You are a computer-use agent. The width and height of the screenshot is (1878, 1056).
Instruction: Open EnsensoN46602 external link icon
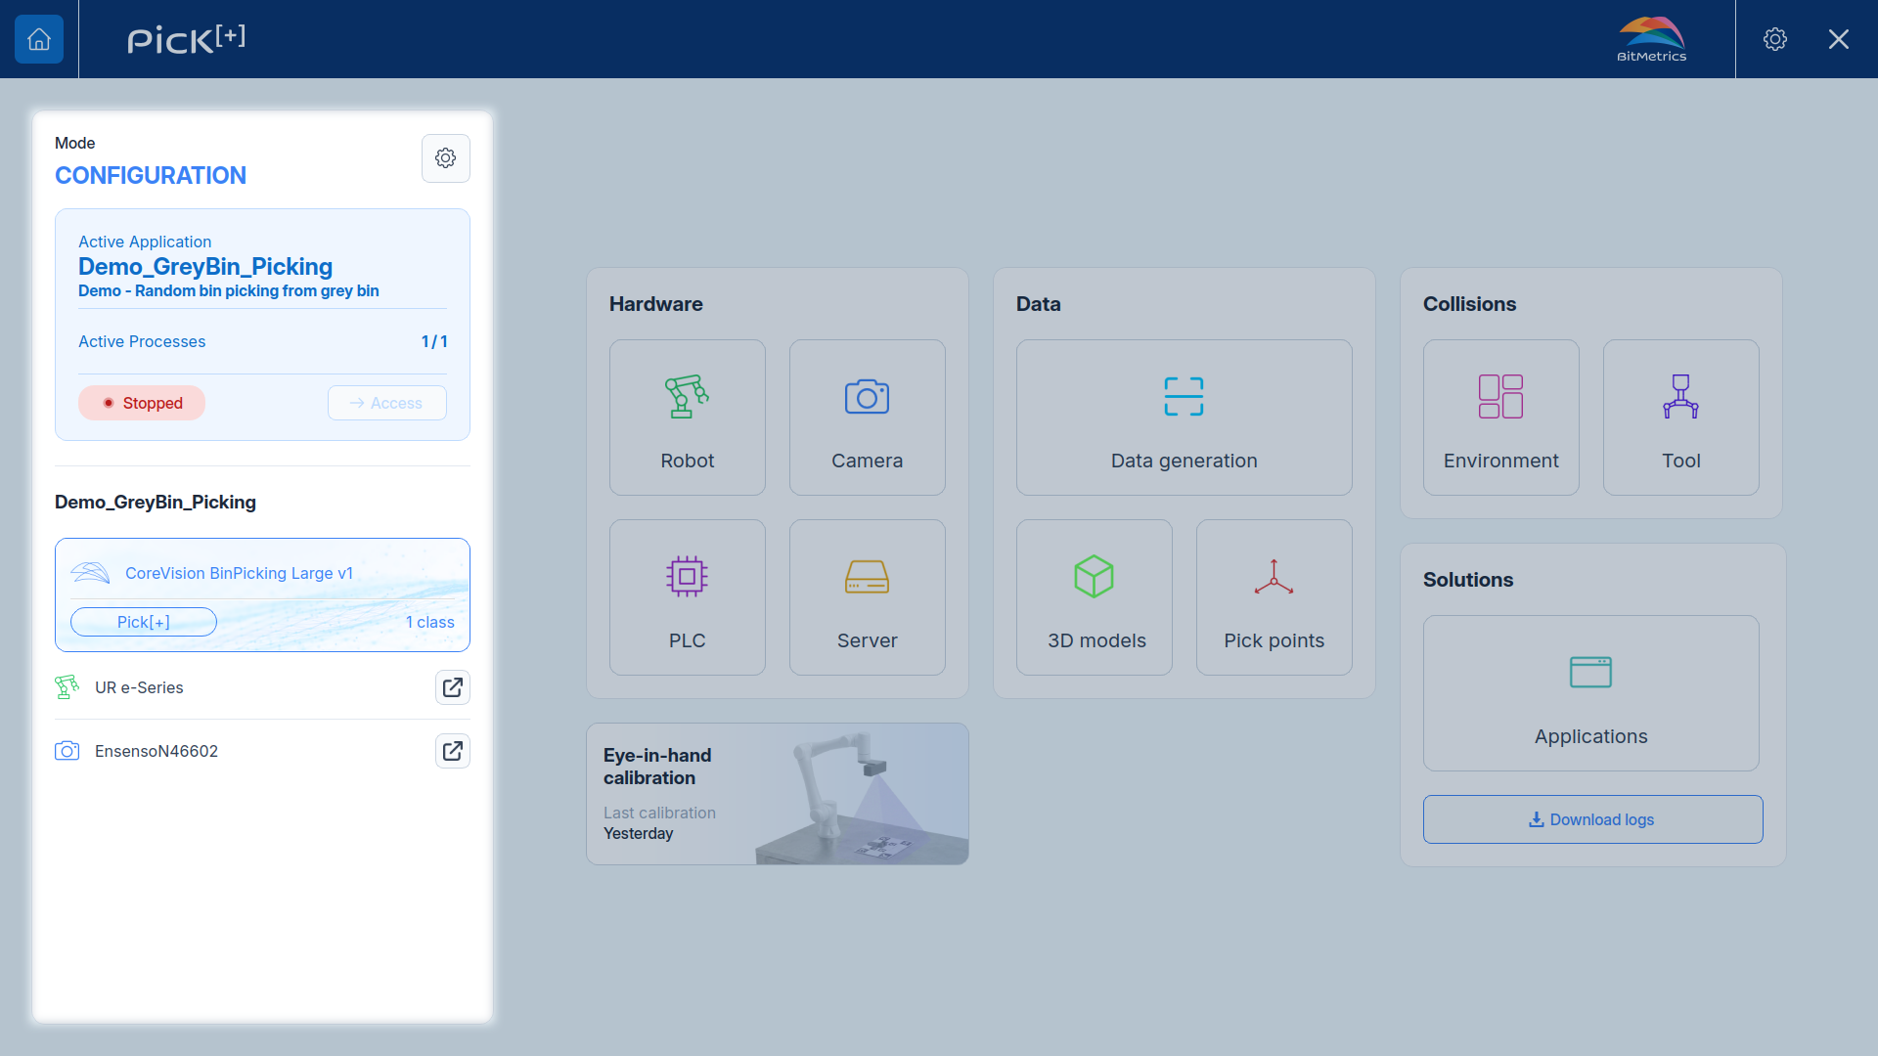(x=452, y=751)
